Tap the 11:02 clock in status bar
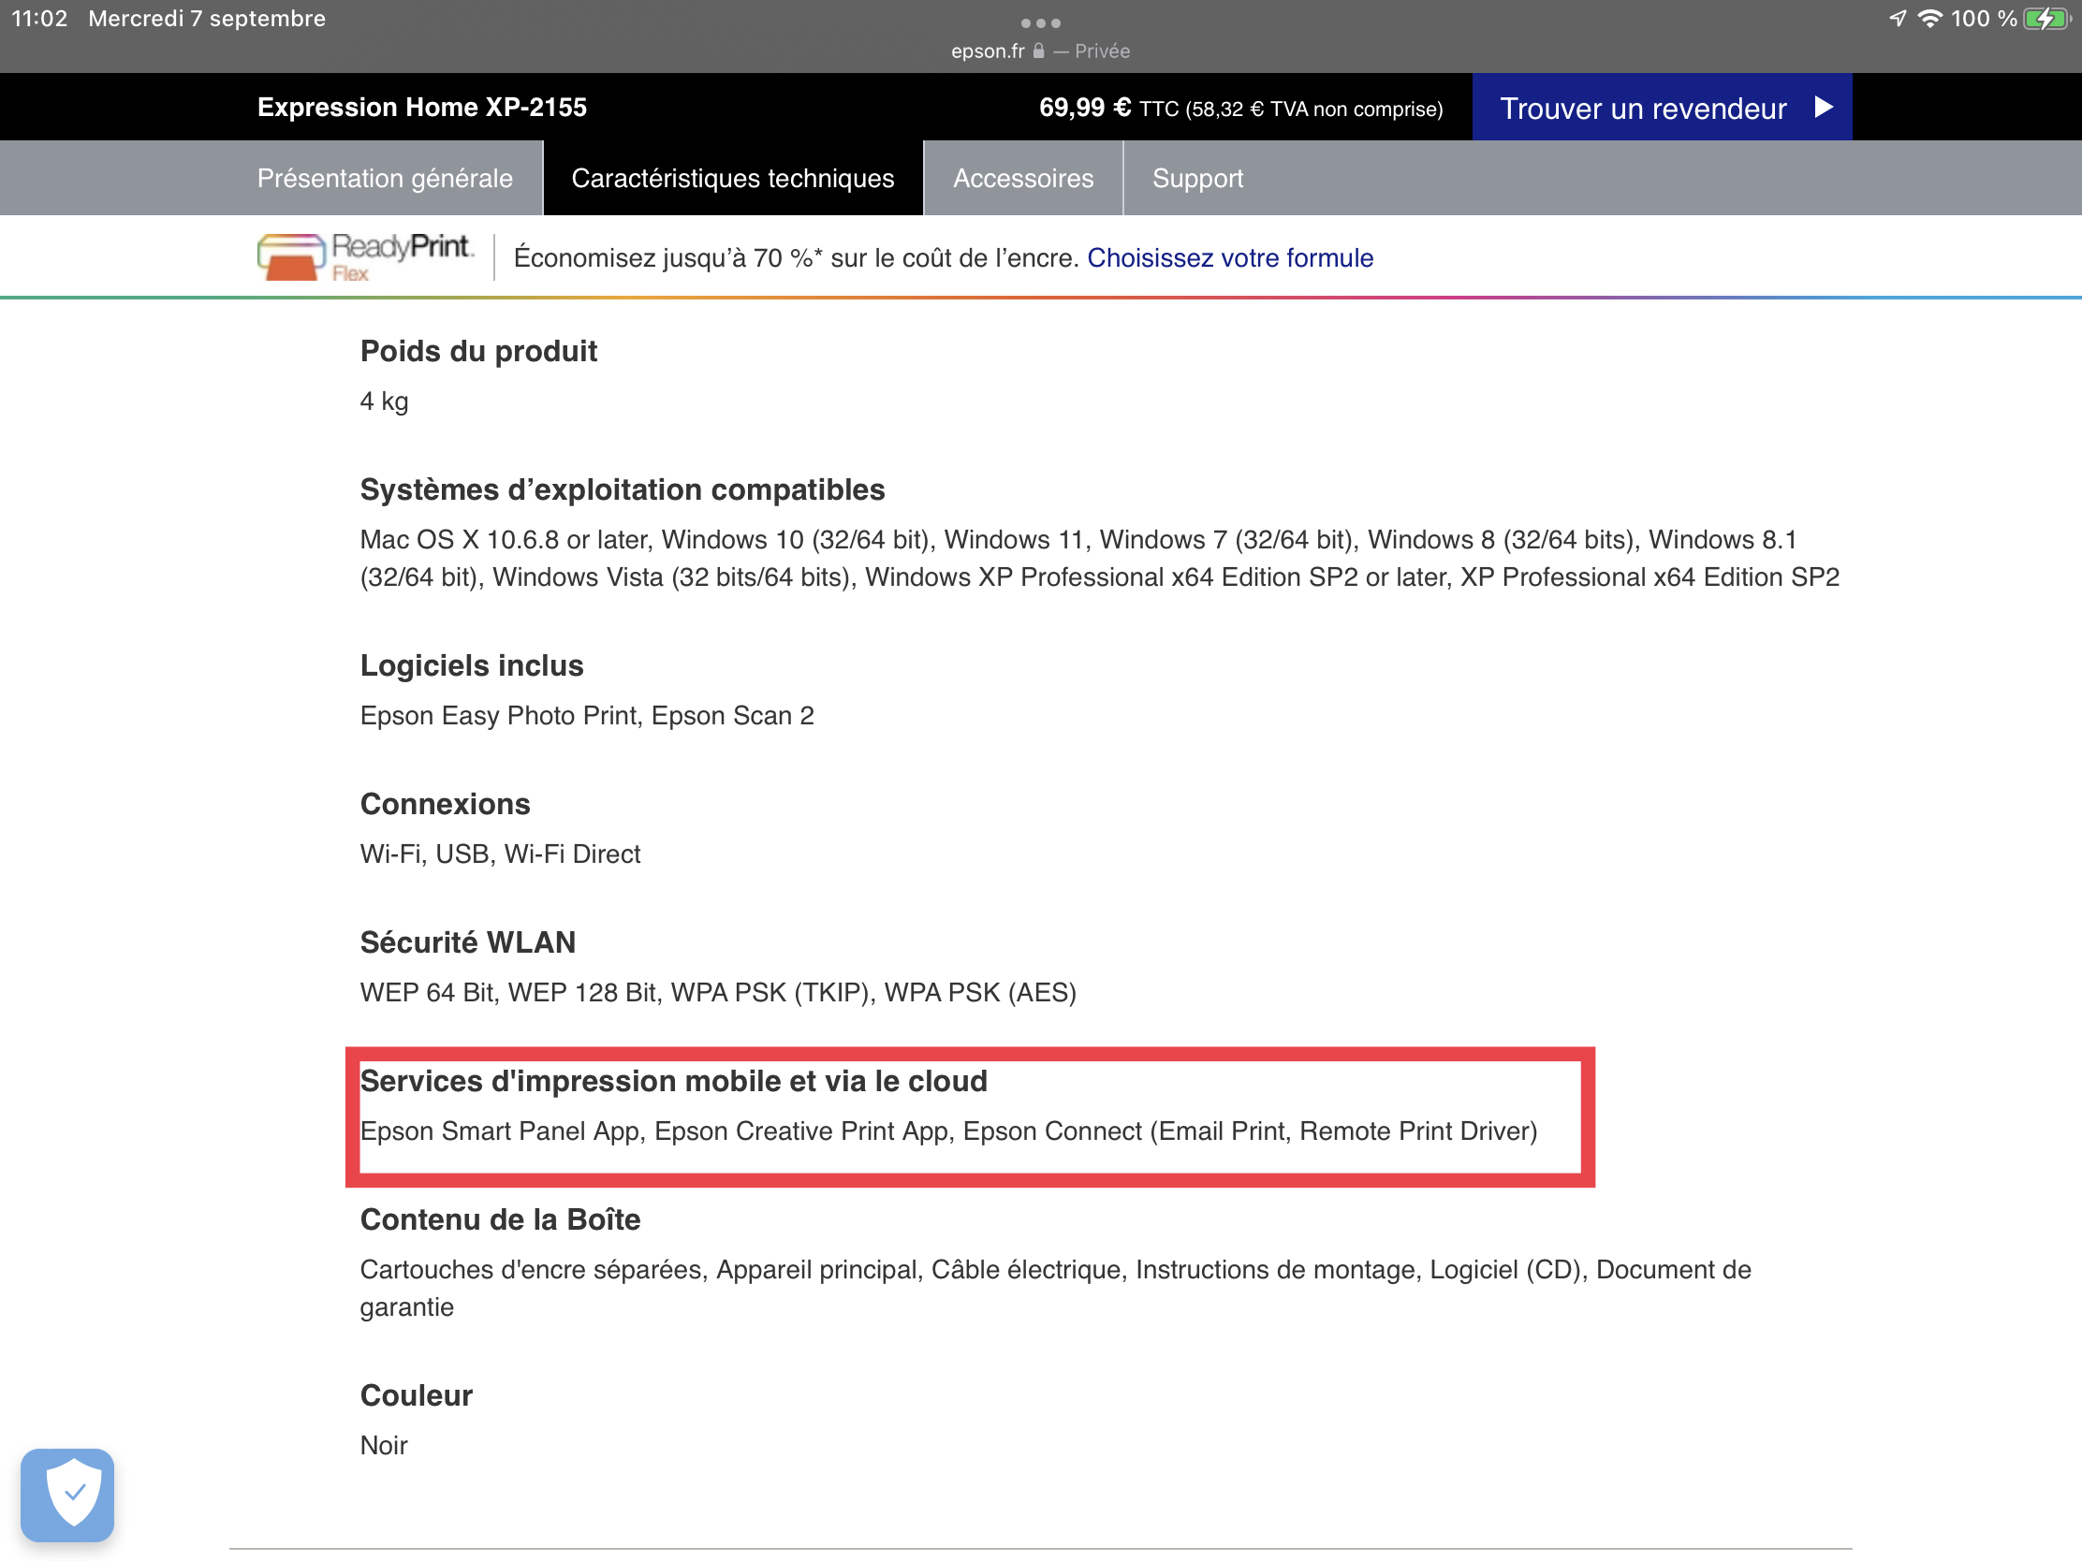 [39, 19]
